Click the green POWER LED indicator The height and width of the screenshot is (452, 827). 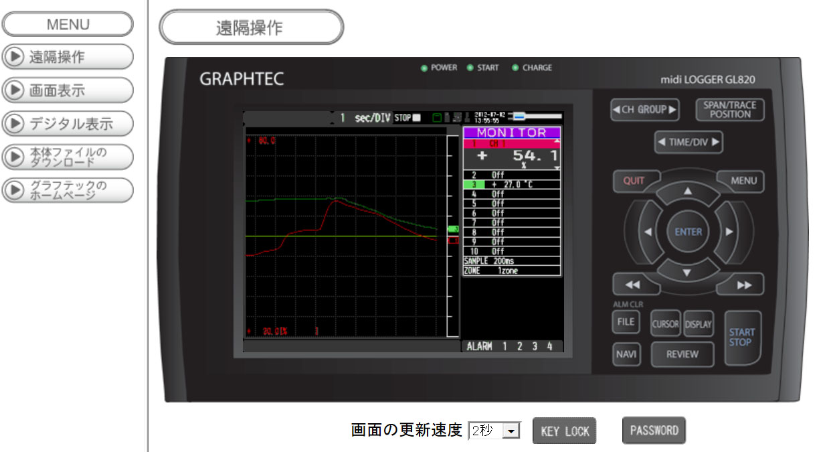[424, 68]
